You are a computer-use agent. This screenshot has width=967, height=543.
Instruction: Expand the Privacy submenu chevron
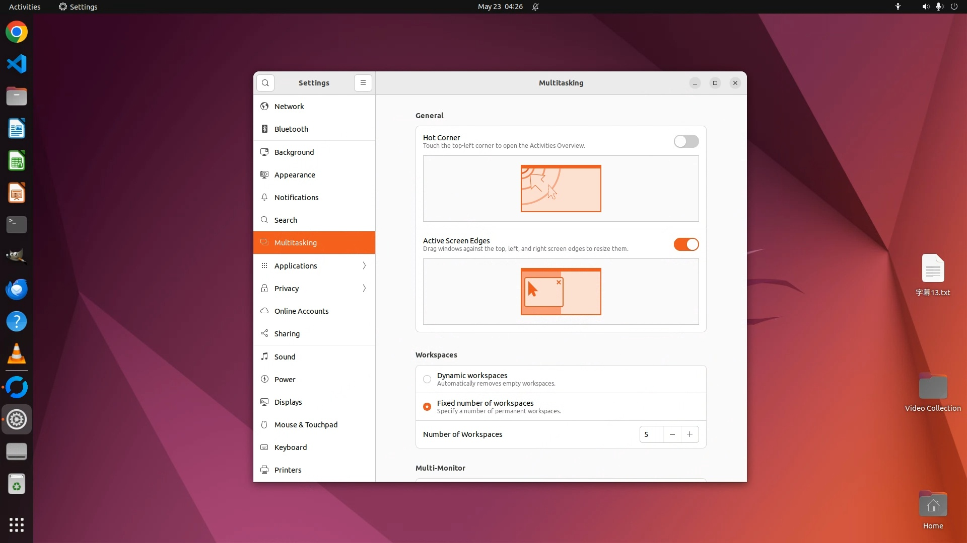(x=364, y=288)
